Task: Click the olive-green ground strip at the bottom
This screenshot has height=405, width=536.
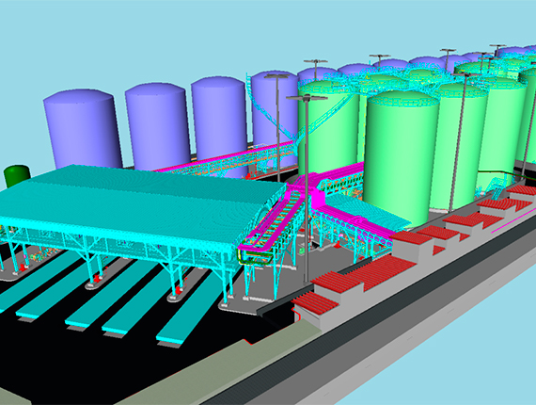Action: (192, 370)
